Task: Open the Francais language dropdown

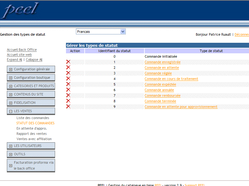Action: point(101,32)
